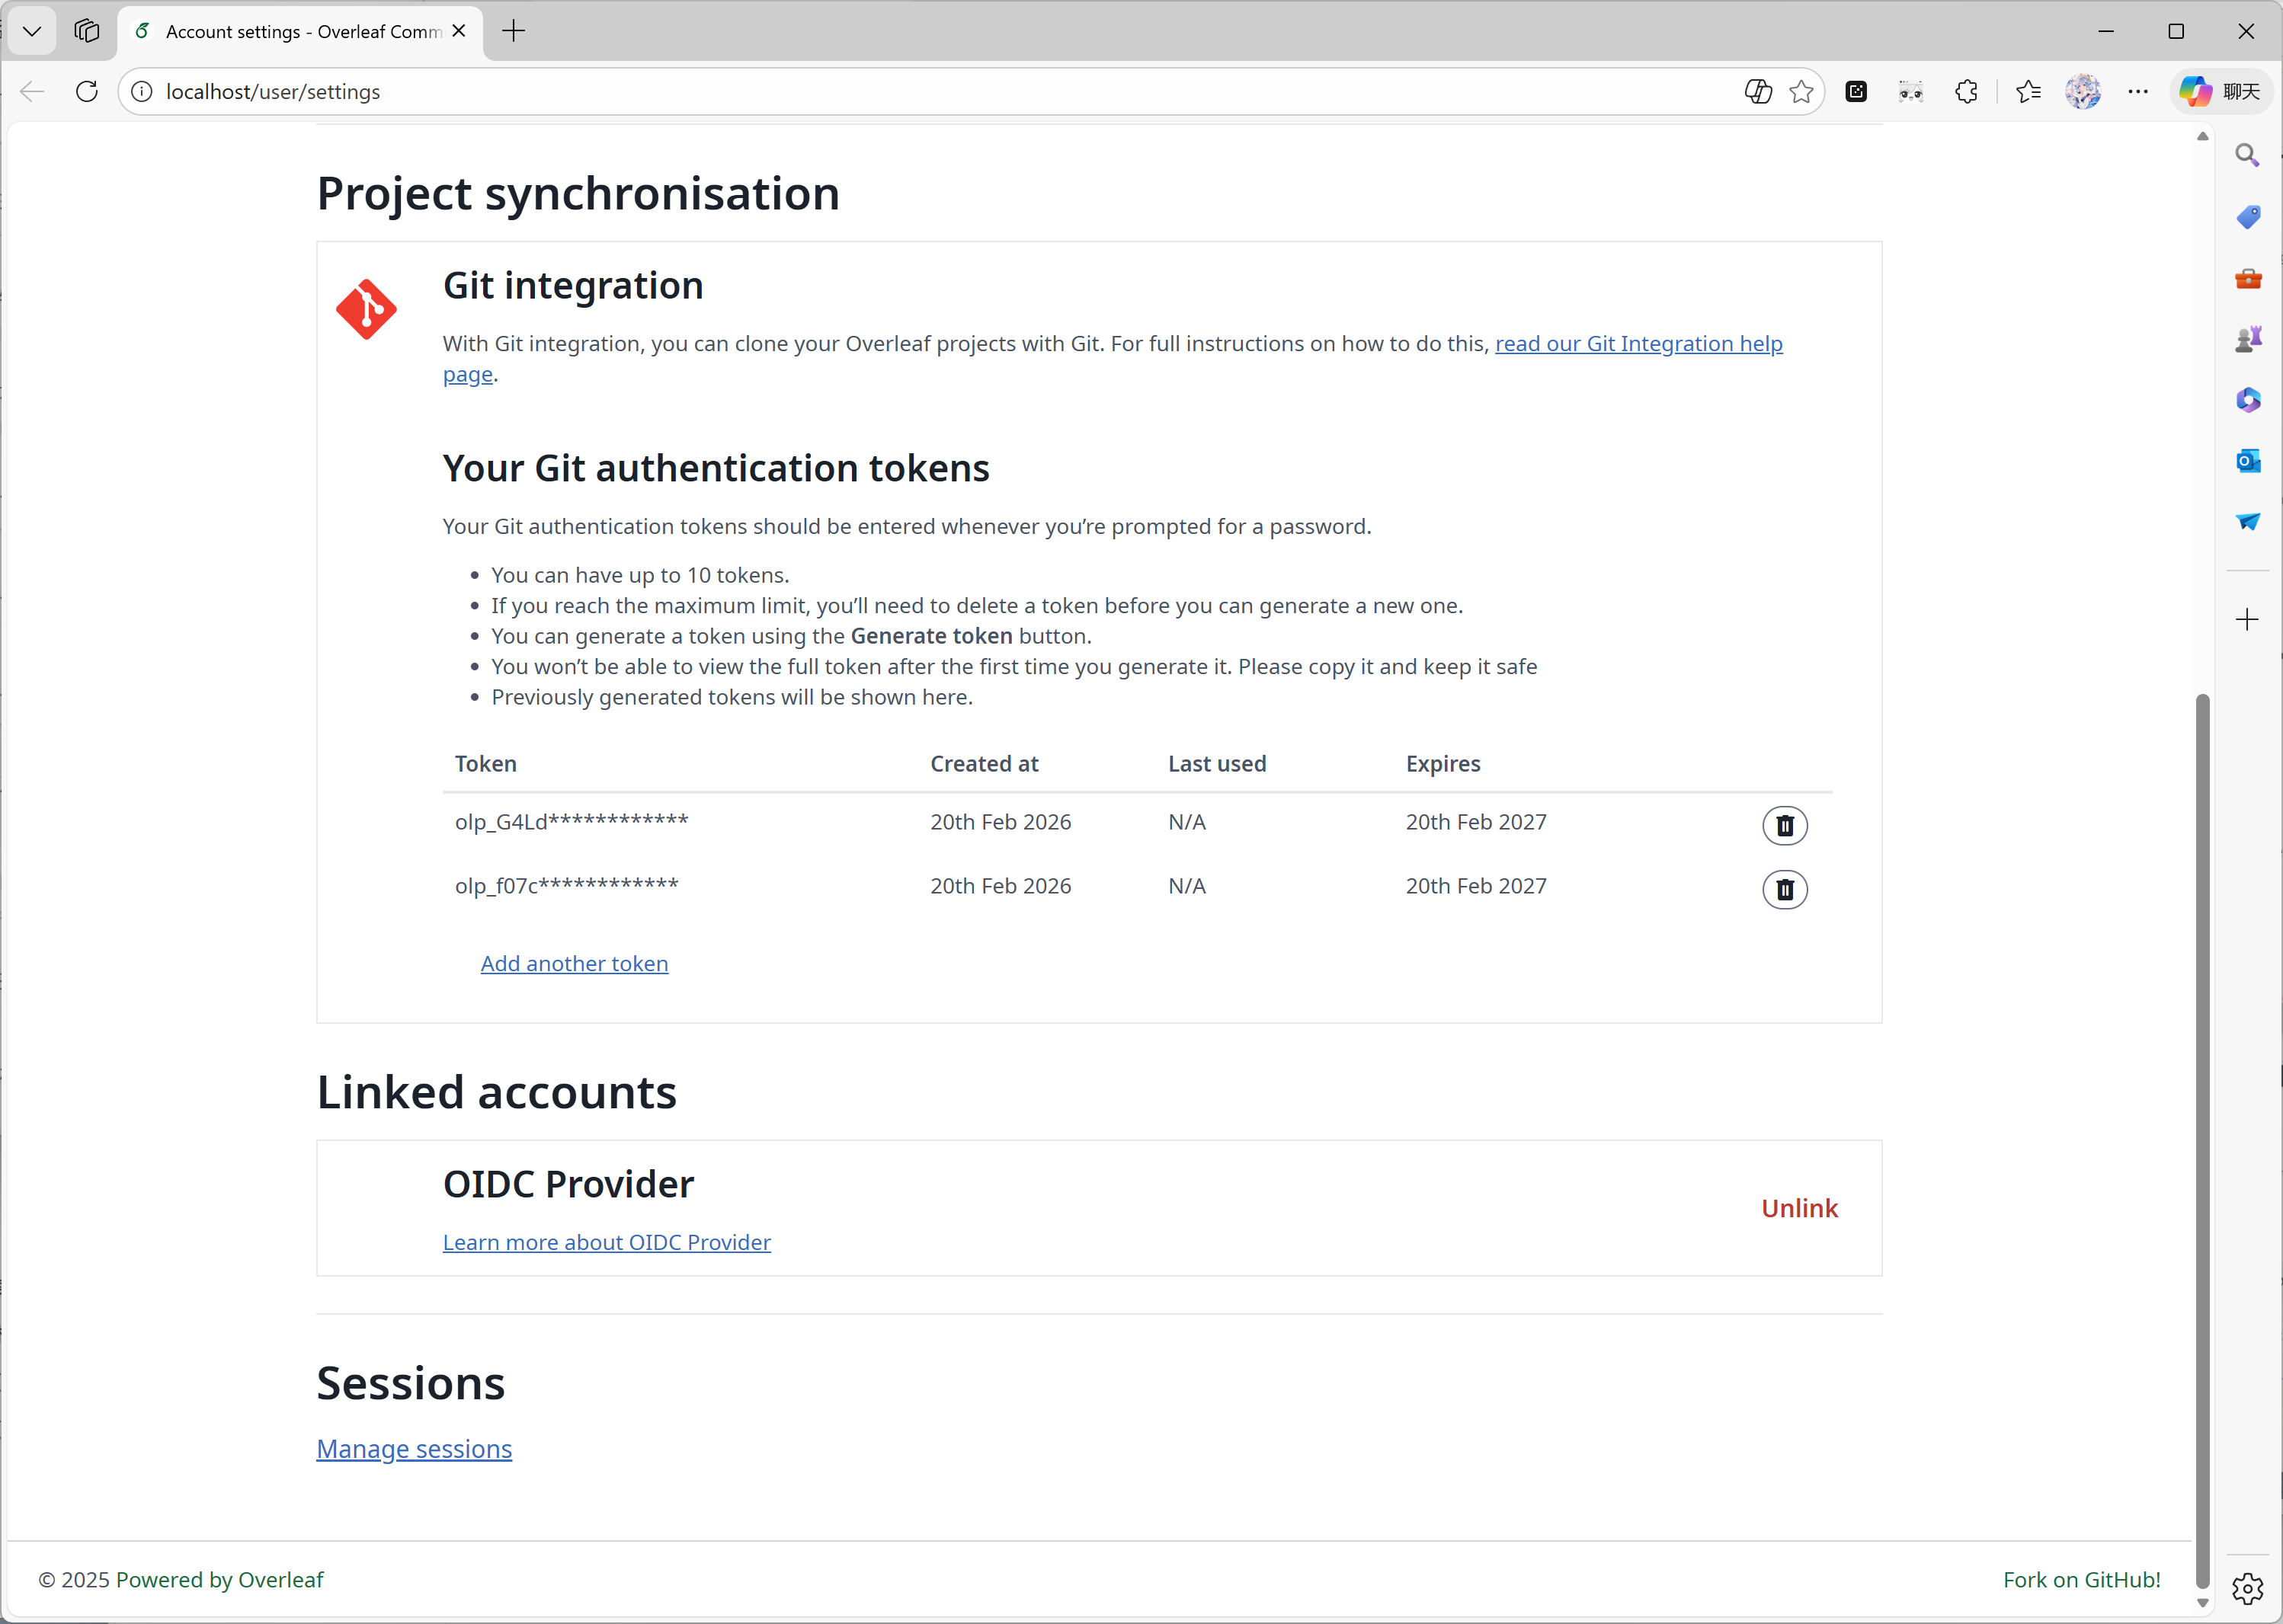Open the browser extensions icon

(x=1965, y=91)
